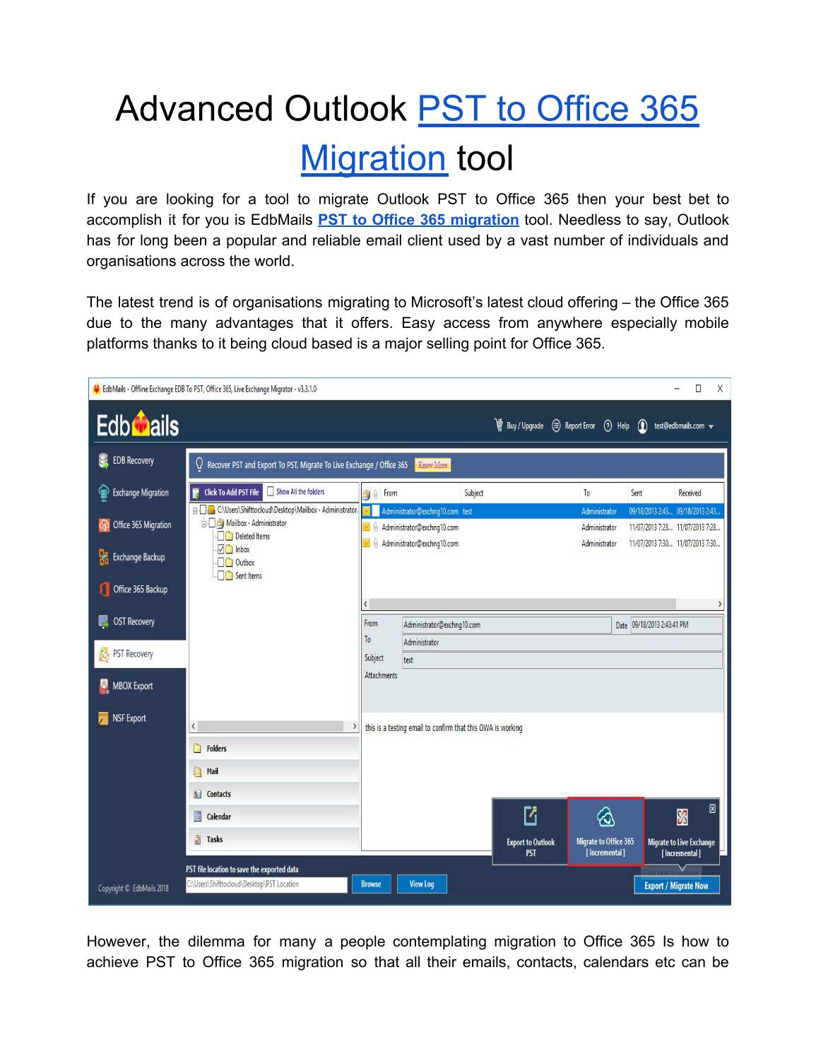Open the 'PST to Office 365 Migration' title link
The width and height of the screenshot is (816, 1064).
pos(499,134)
